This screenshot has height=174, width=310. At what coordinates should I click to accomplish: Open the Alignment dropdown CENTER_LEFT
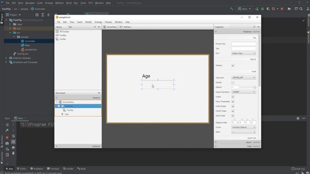tap(244, 77)
